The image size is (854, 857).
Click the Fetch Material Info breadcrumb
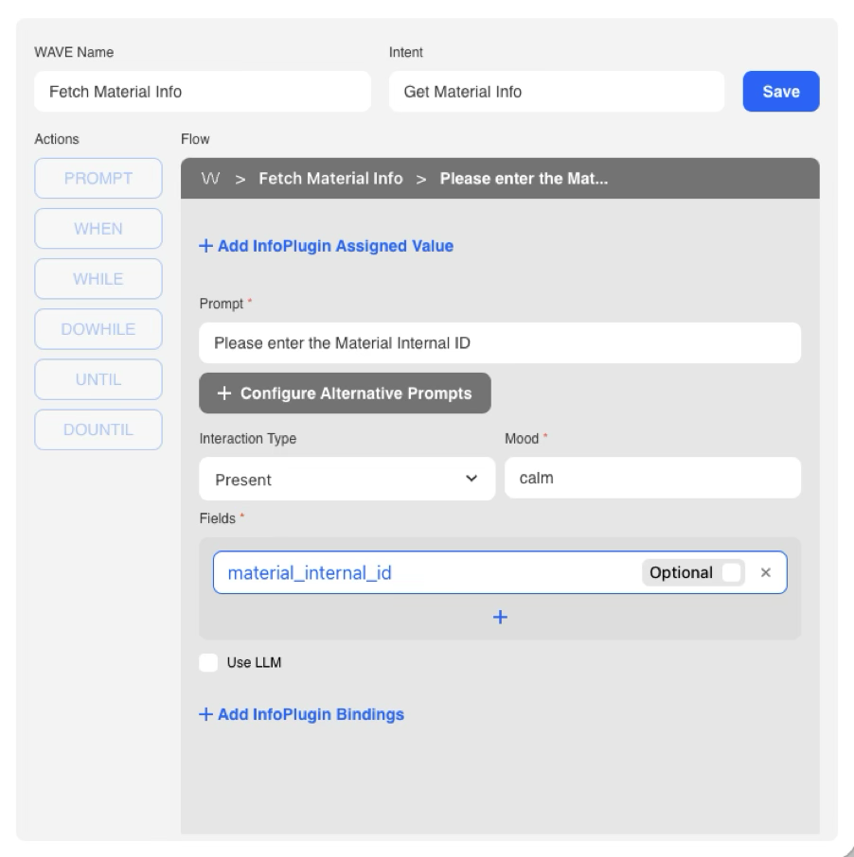(x=330, y=179)
